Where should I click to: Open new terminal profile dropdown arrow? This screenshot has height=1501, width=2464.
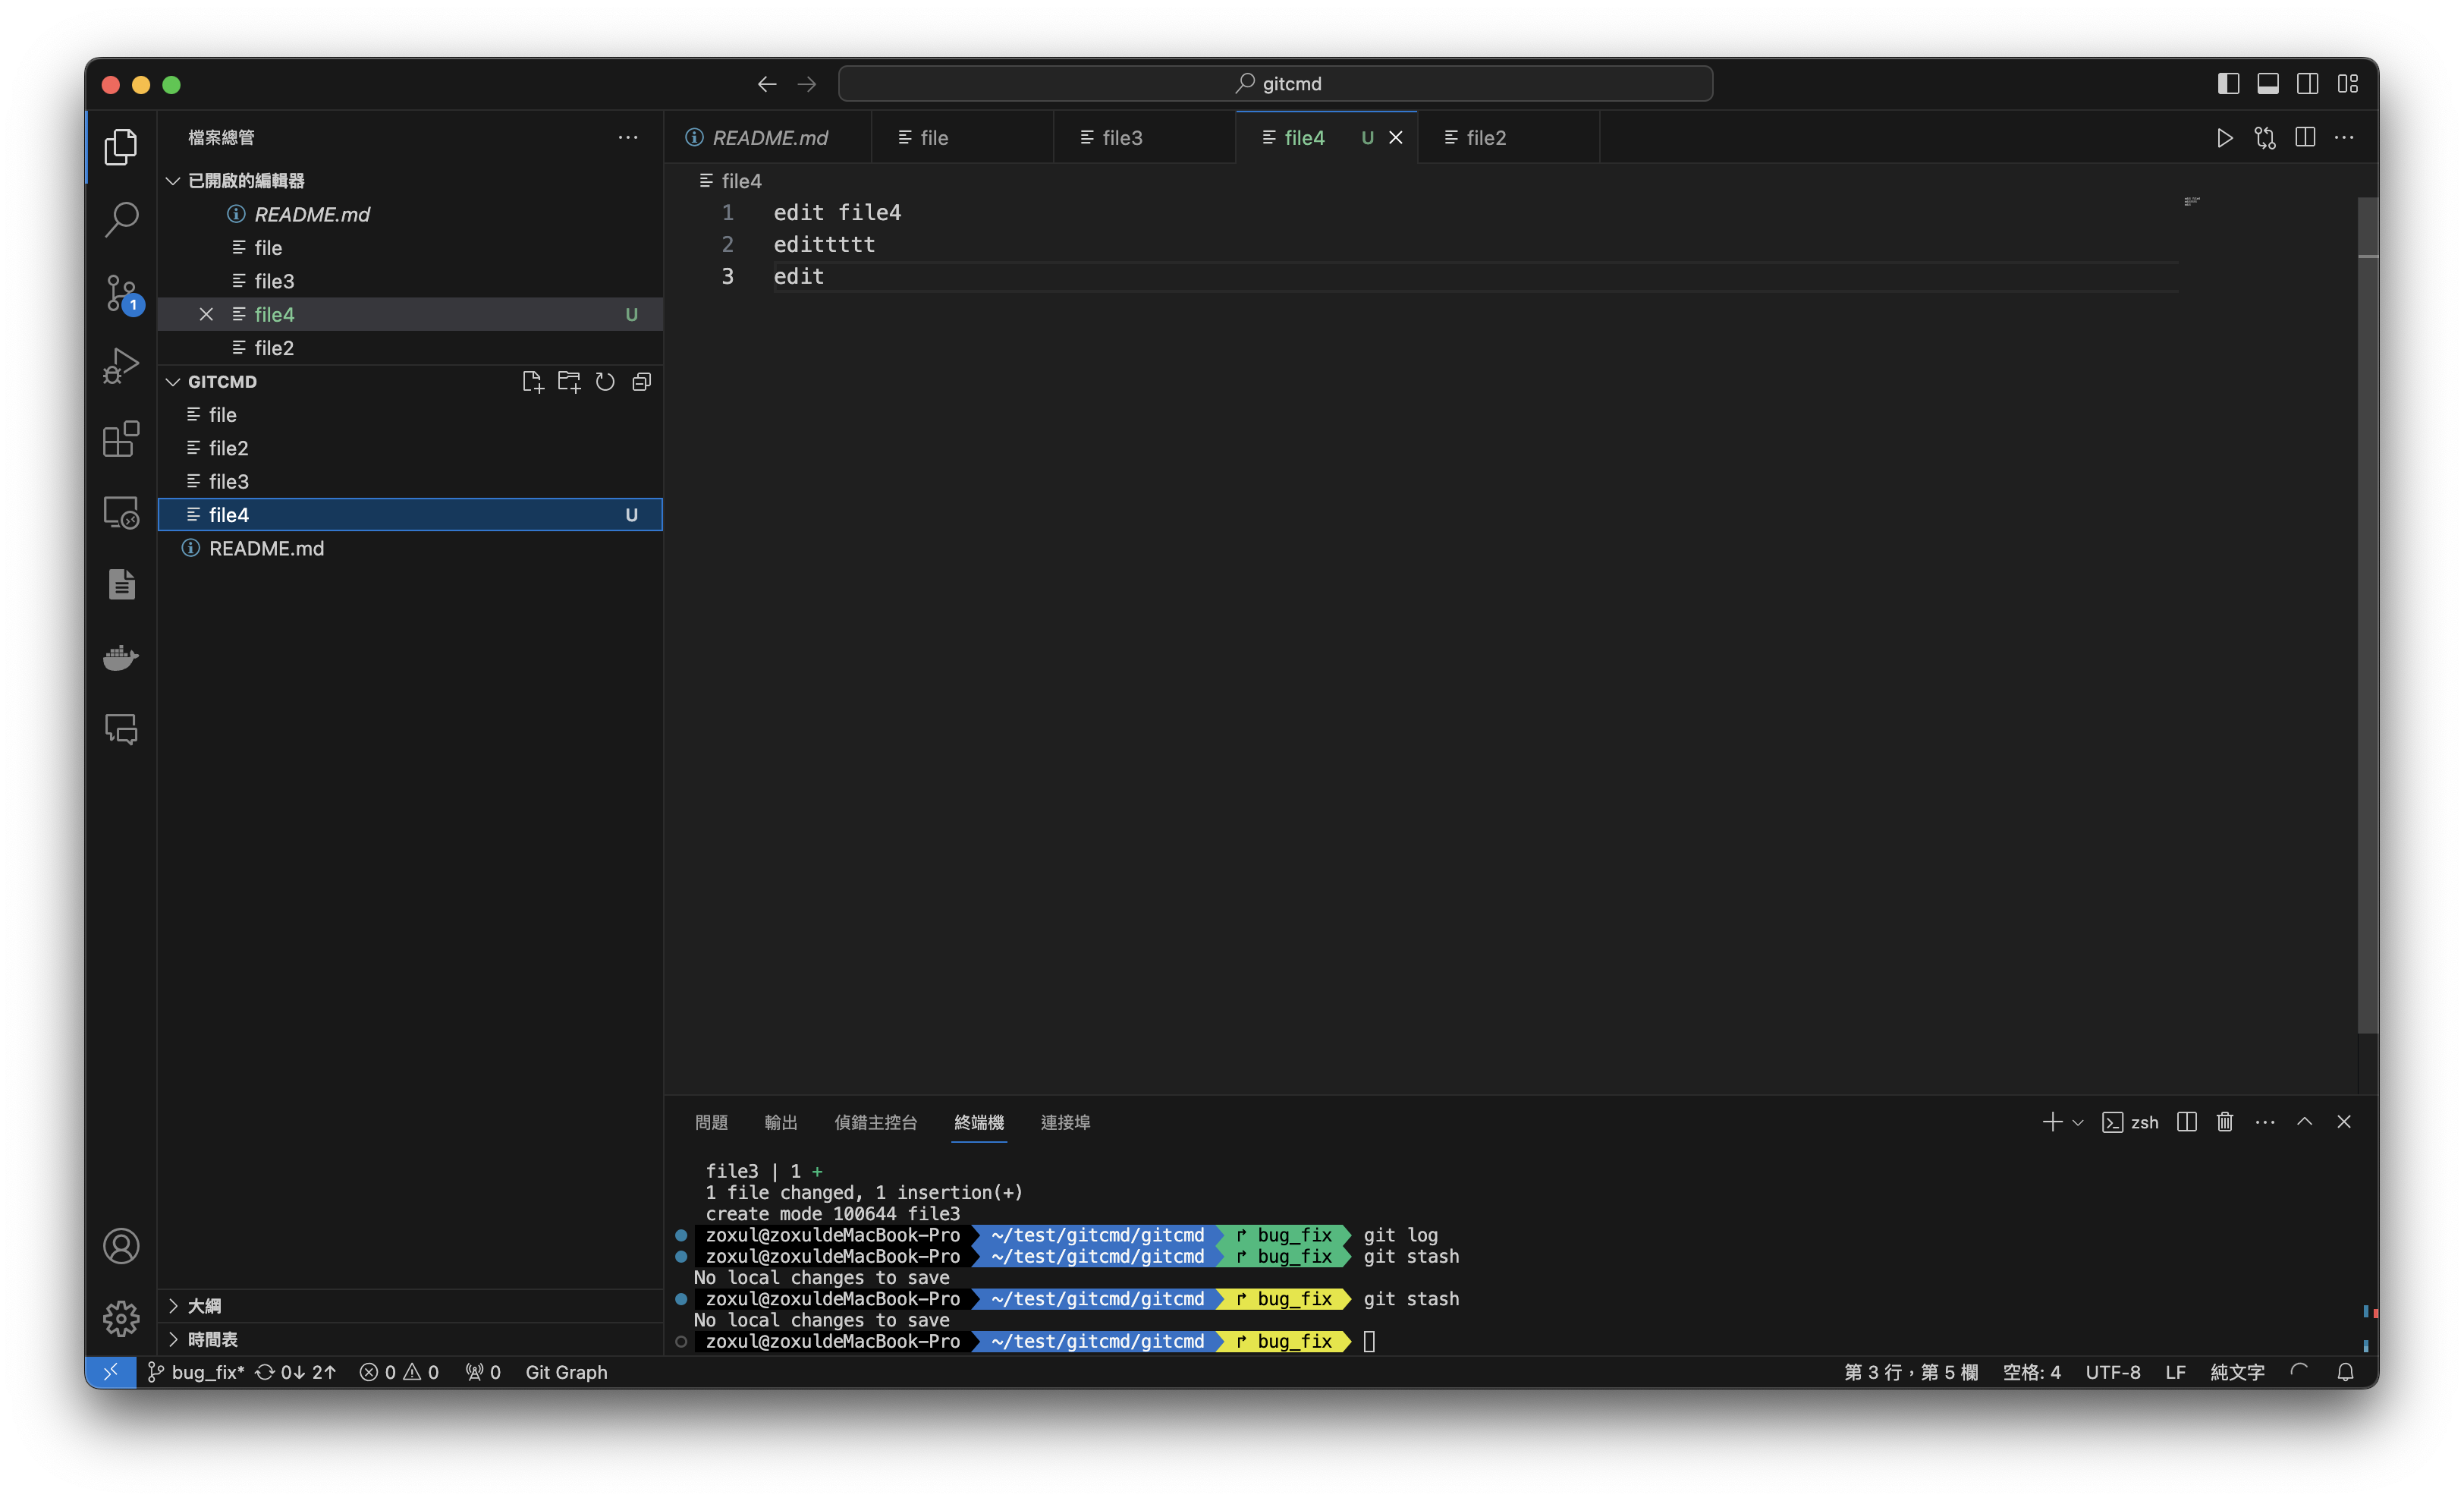(x=2078, y=1123)
